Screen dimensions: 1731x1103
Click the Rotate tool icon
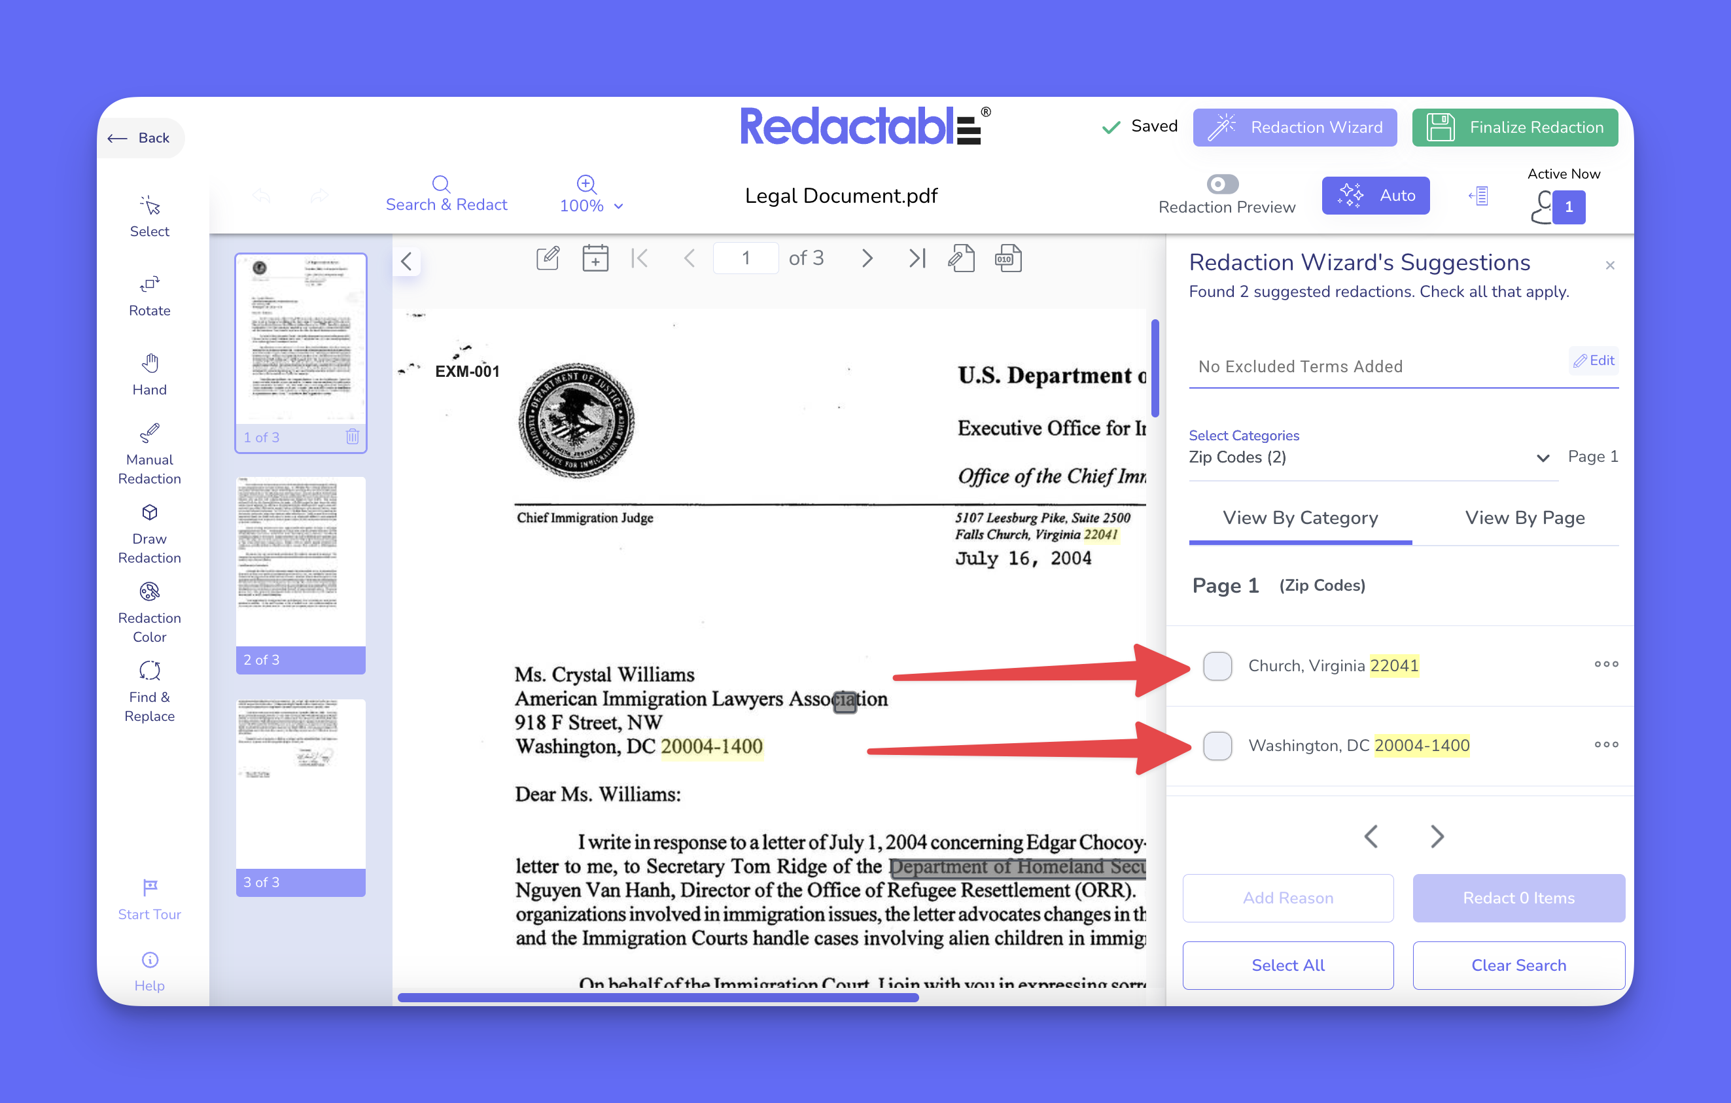pyautogui.click(x=149, y=285)
